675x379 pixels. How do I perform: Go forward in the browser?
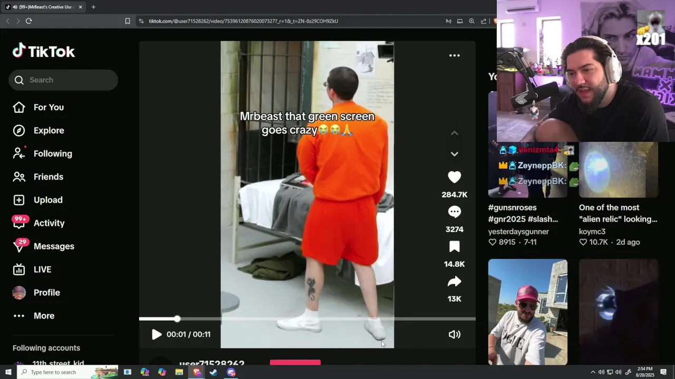18,21
